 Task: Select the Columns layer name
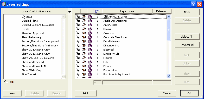click(109, 33)
